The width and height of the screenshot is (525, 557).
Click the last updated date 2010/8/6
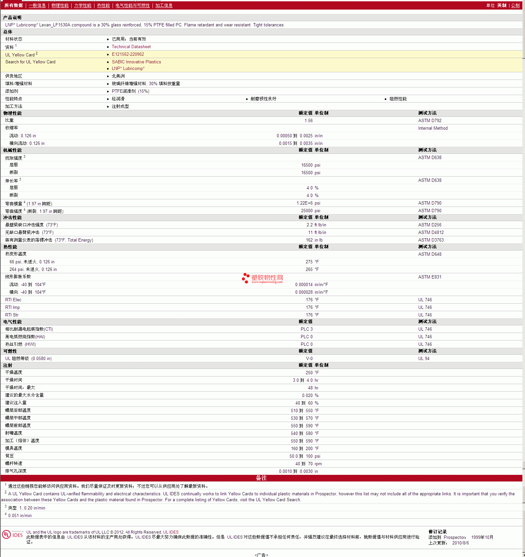(460, 543)
